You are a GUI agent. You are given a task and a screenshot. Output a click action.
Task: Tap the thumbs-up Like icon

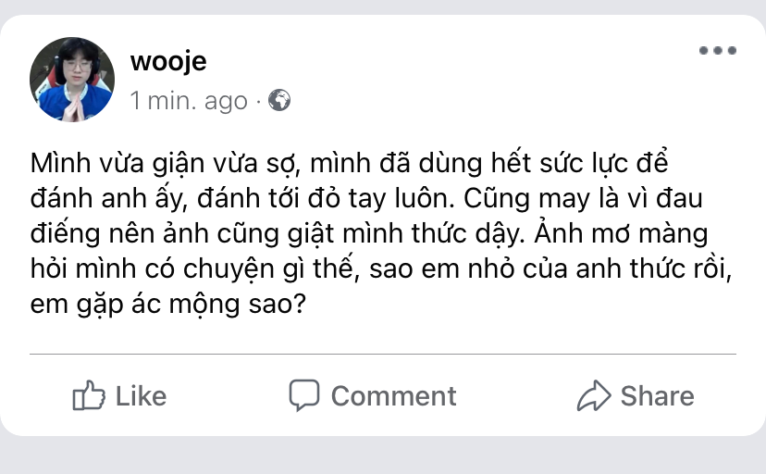coord(89,394)
